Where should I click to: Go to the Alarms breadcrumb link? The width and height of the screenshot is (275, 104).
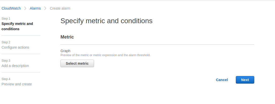35,8
